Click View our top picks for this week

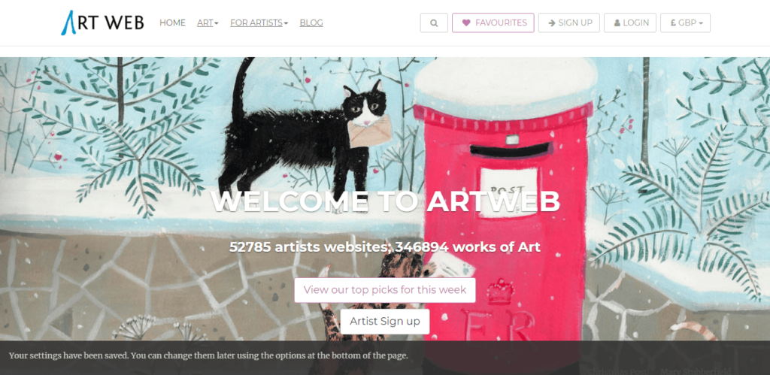pyautogui.click(x=384, y=290)
